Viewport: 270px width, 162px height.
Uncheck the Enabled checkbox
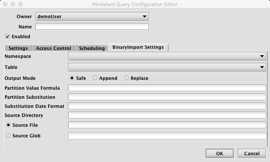pyautogui.click(x=8, y=37)
